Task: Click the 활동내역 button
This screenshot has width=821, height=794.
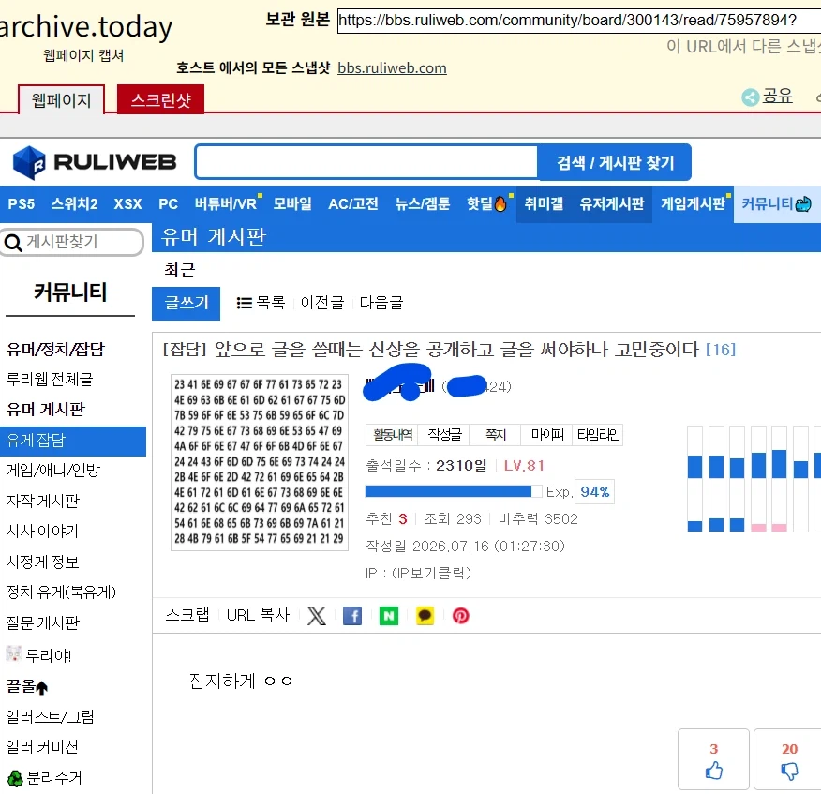Action: click(392, 434)
